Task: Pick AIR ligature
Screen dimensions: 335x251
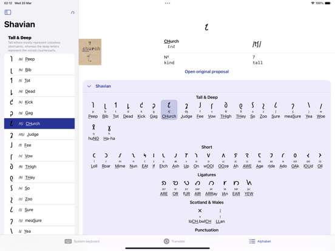Action: [x=198, y=188]
